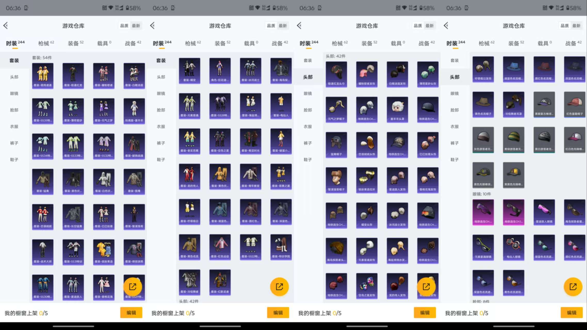This screenshot has width=587, height=330.
Task: Tap the back arrow icon
Action: point(6,26)
